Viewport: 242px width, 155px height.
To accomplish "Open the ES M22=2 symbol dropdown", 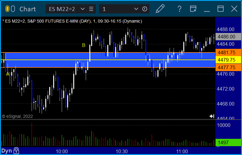I will (83, 9).
